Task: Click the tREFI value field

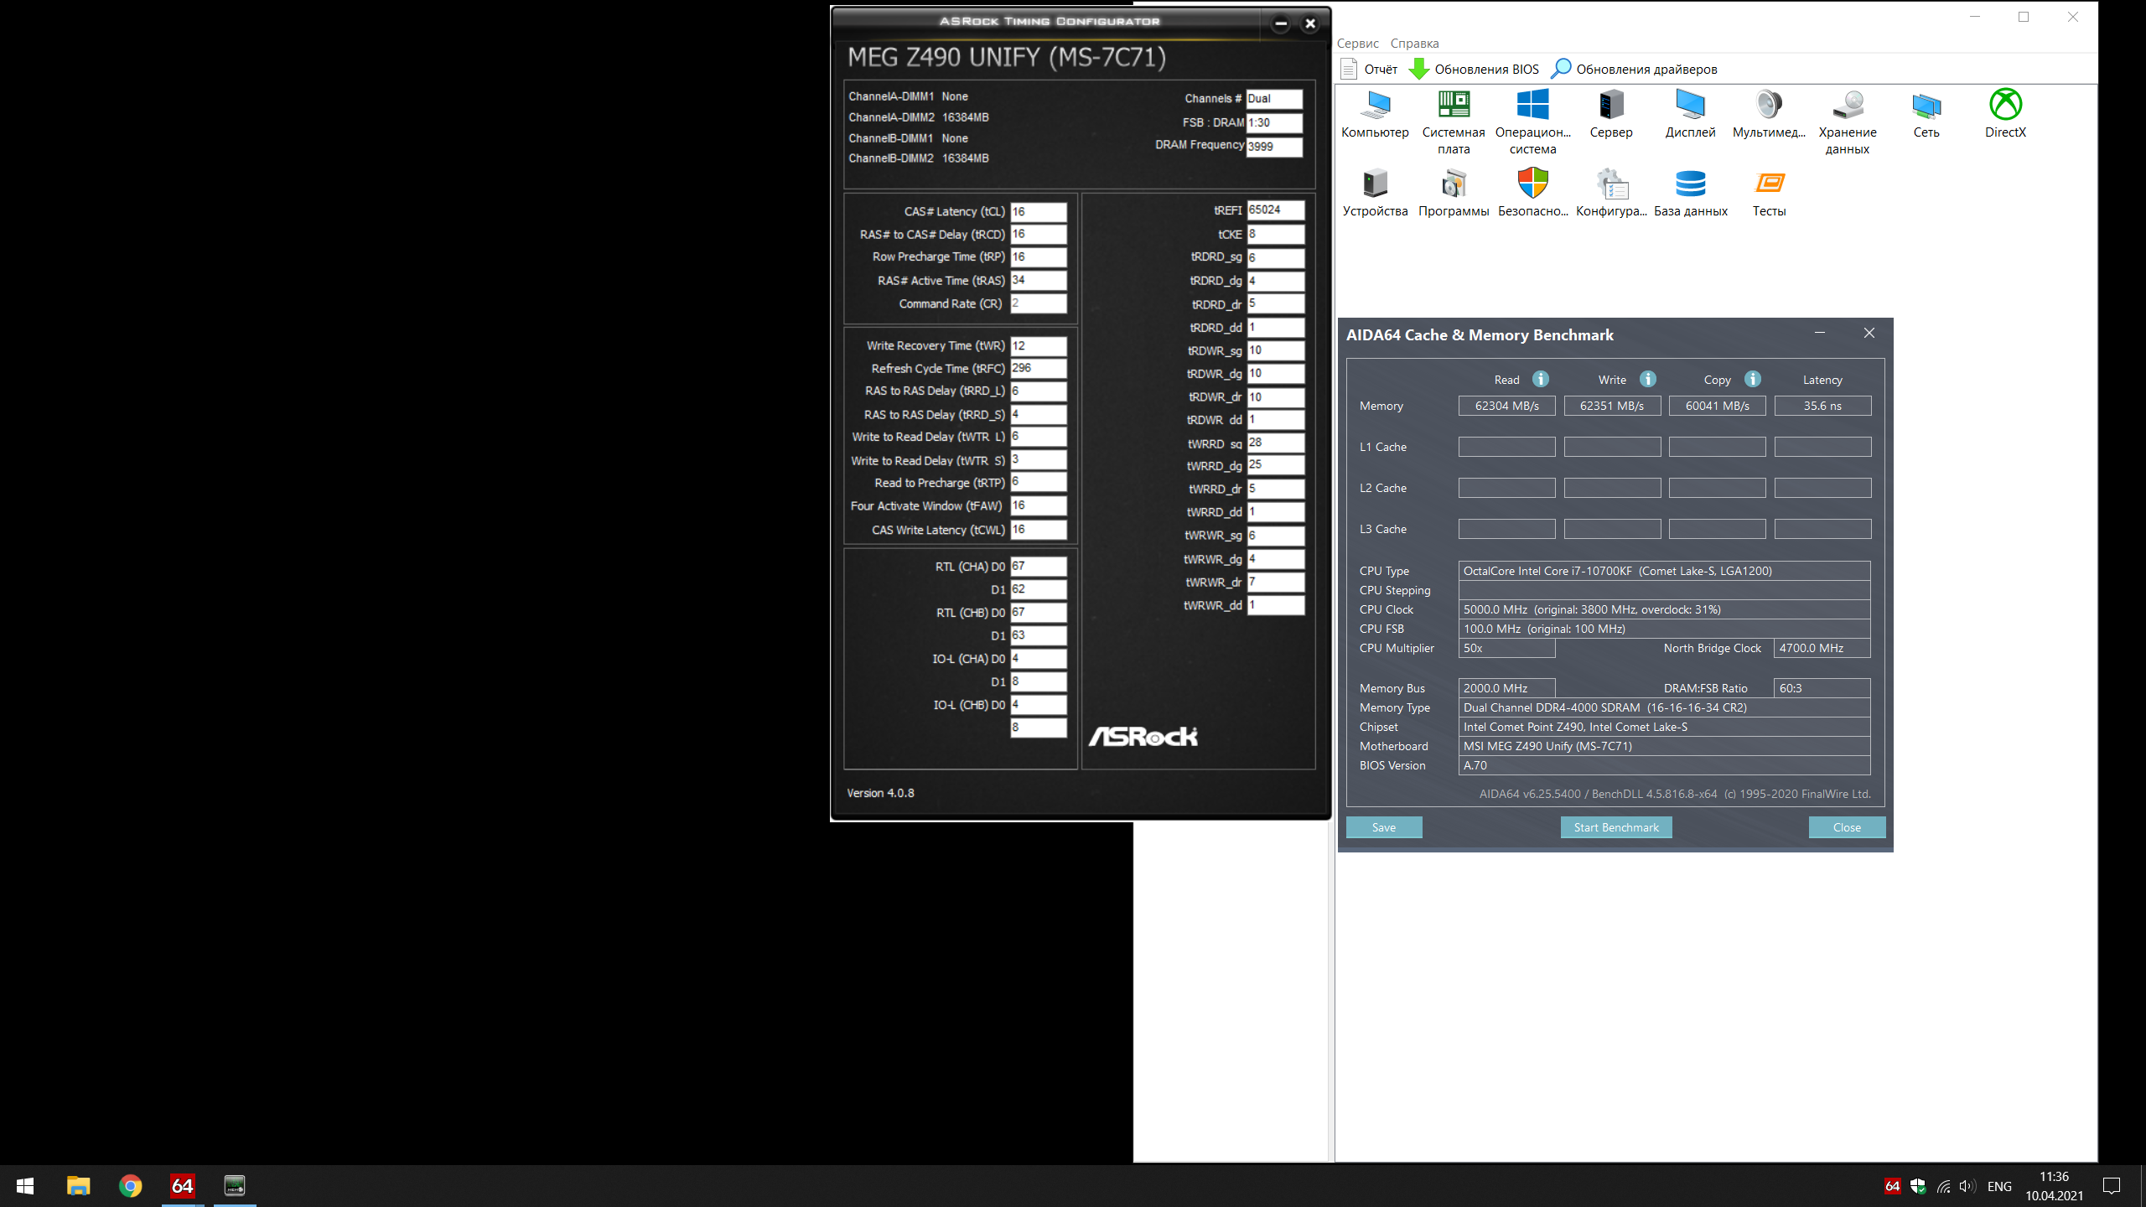Action: (1275, 210)
